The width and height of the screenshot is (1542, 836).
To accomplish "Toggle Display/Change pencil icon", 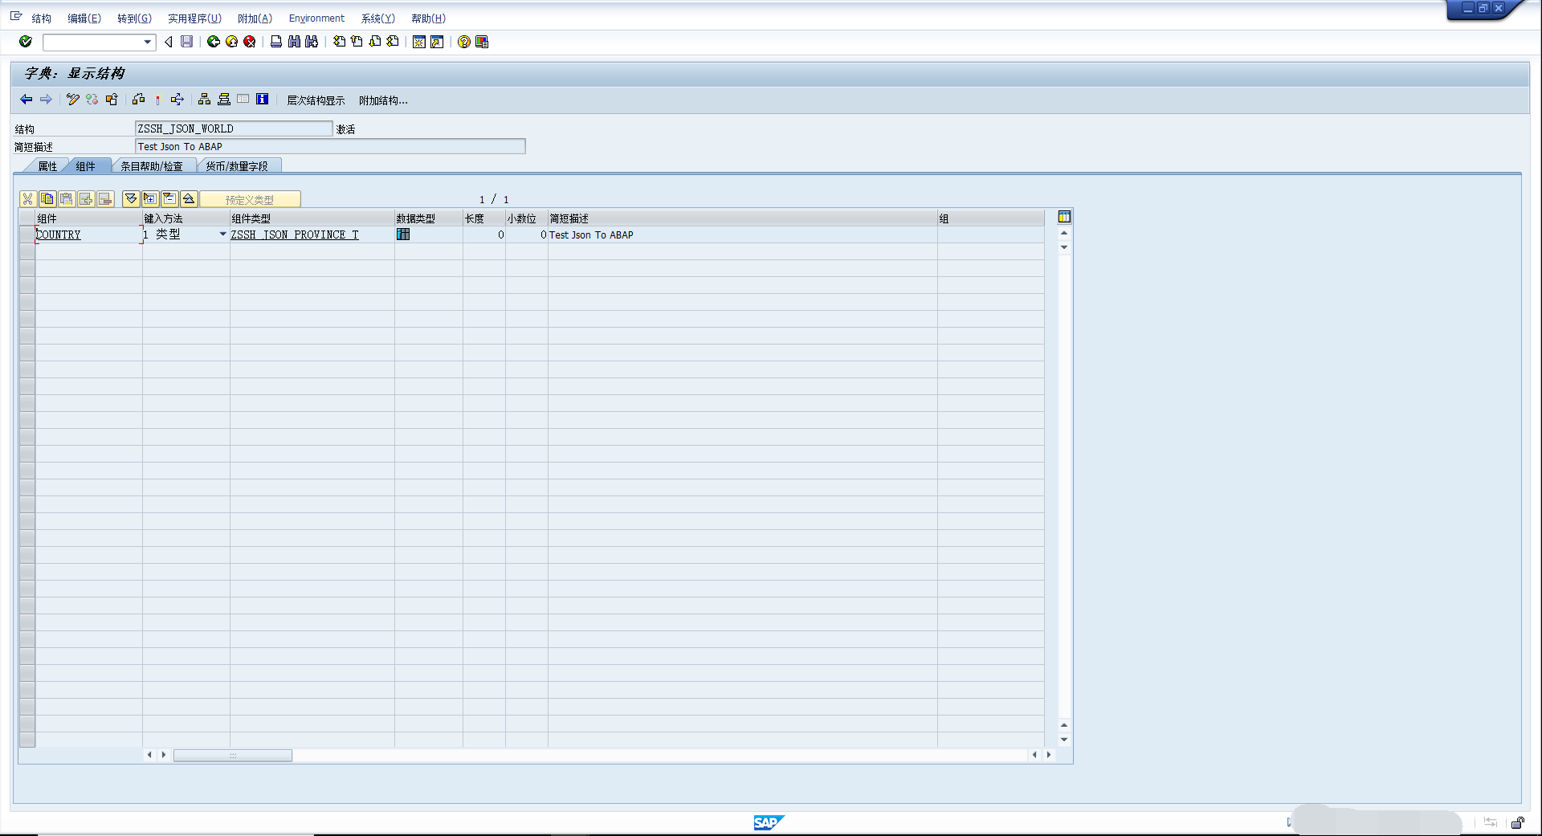I will [x=72, y=100].
